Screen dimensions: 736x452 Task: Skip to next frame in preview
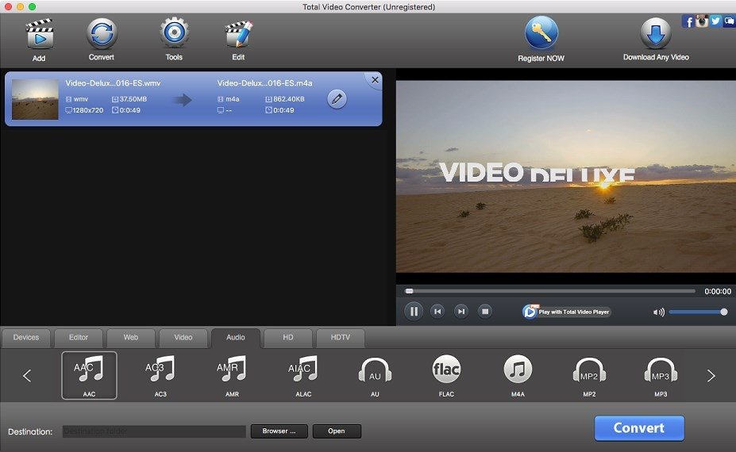[461, 312]
